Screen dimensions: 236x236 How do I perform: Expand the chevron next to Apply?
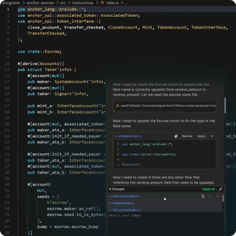coord(212,136)
